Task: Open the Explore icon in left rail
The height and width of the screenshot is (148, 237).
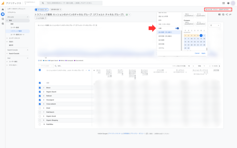Action: pyautogui.click(x=3, y=18)
